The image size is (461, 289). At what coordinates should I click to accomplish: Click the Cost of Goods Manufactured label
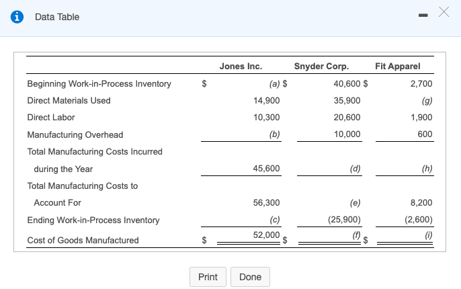pos(83,240)
